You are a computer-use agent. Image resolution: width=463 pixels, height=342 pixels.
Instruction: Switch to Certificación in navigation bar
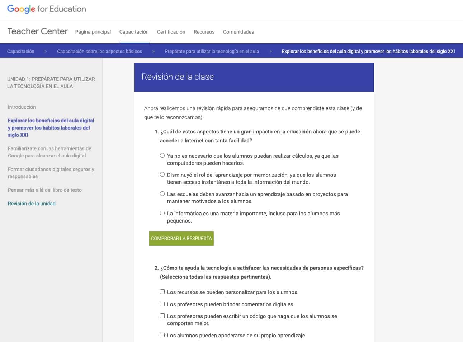(x=171, y=32)
